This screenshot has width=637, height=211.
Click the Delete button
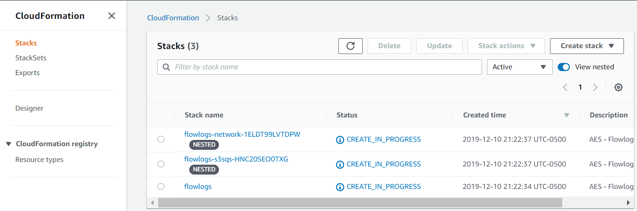(x=389, y=46)
